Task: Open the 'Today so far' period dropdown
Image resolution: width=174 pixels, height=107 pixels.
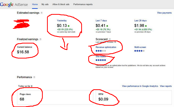Action: point(25,86)
